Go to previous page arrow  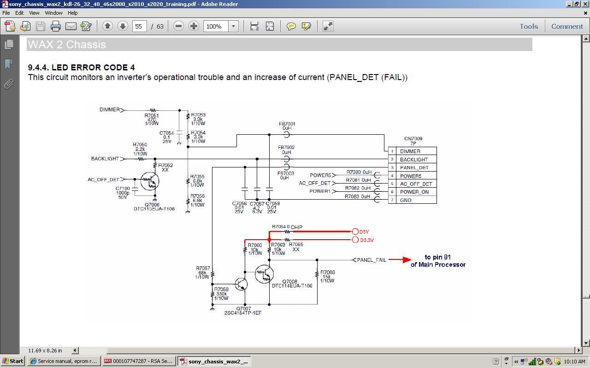point(107,26)
